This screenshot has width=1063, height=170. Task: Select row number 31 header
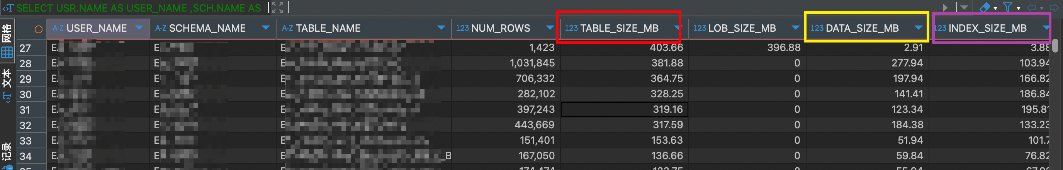pos(25,110)
